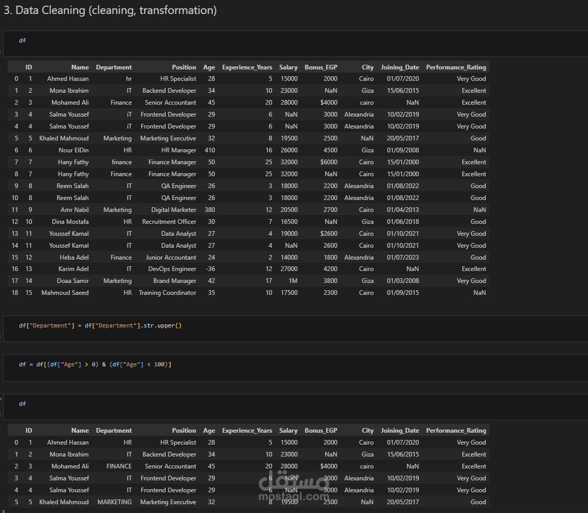This screenshot has height=513, width=588.
Task: Click the 'DevOps Engineer' position cell
Action: pos(172,269)
